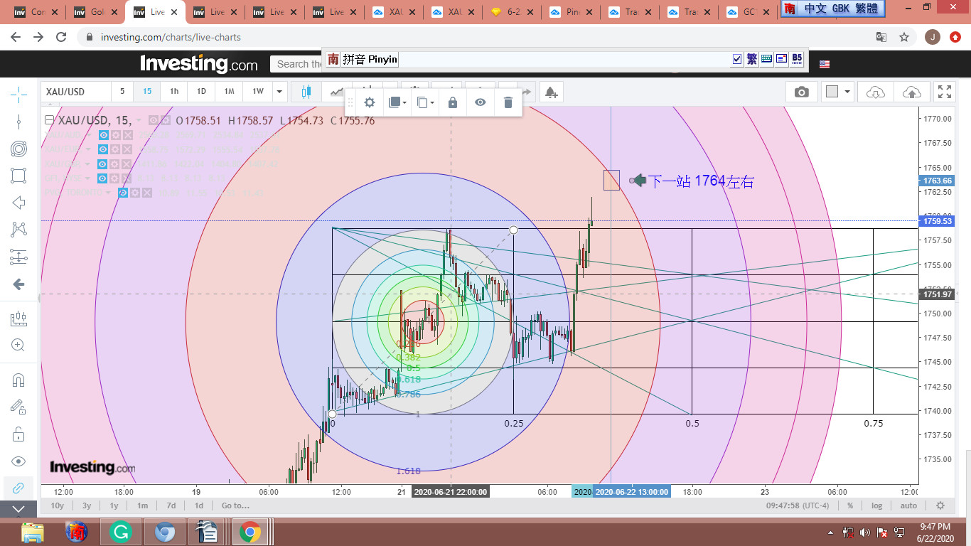This screenshot has width=971, height=546.
Task: Set the date range to 1y
Action: (x=114, y=505)
